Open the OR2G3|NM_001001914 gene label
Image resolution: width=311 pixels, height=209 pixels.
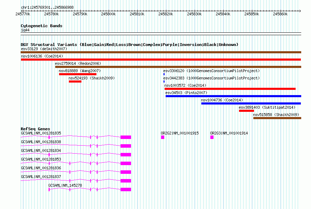tap(229, 133)
